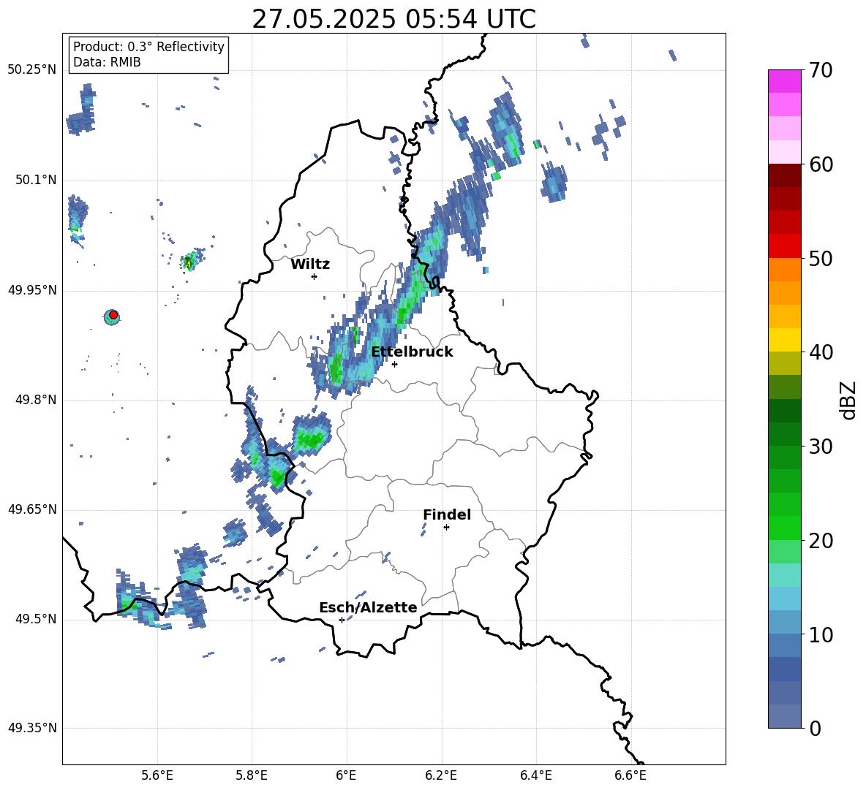Click the 5.8°E longitude label
The width and height of the screenshot is (866, 790).
(252, 775)
